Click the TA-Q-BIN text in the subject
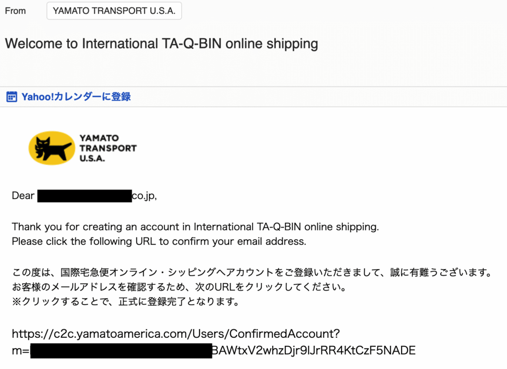The height and width of the screenshot is (369, 507). pos(192,44)
